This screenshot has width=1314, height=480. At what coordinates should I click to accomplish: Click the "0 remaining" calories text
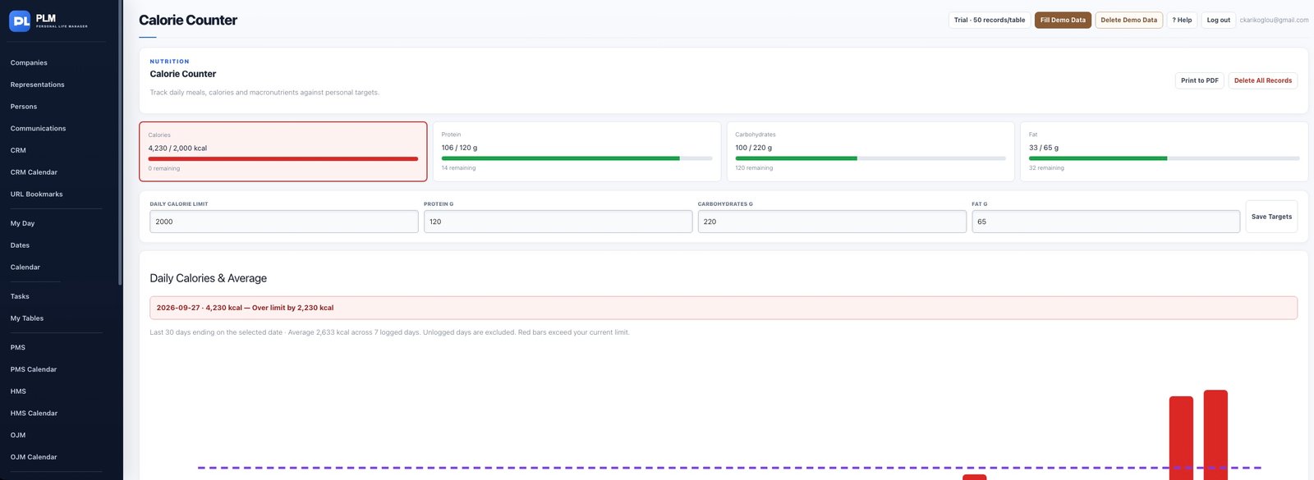pos(164,169)
